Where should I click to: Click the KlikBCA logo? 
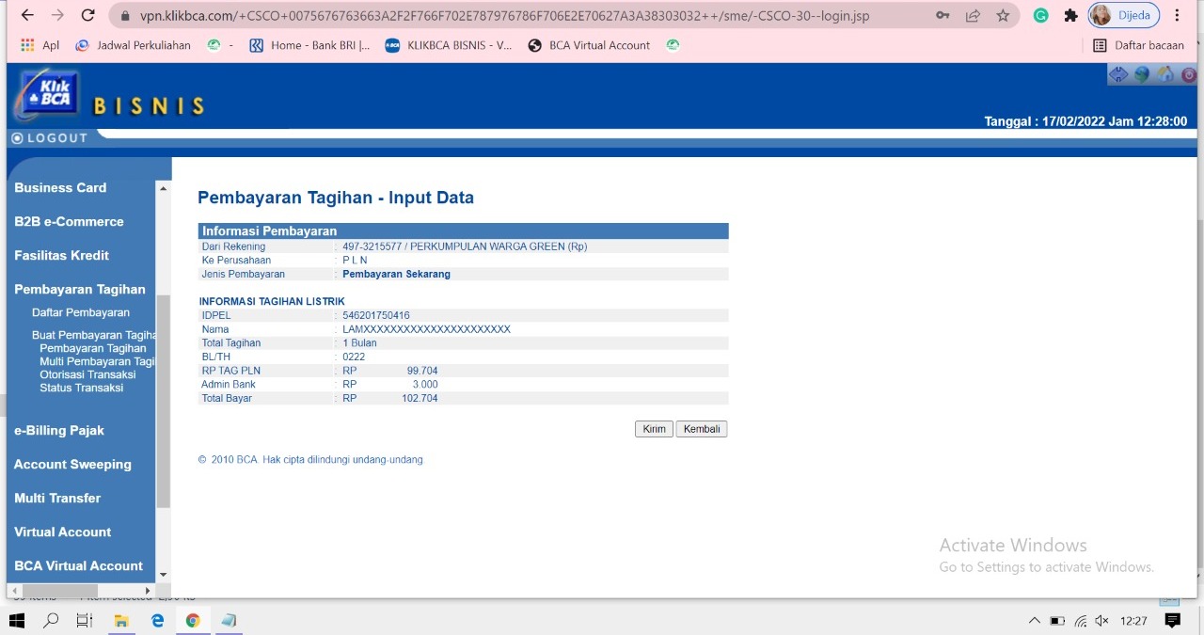[47, 97]
